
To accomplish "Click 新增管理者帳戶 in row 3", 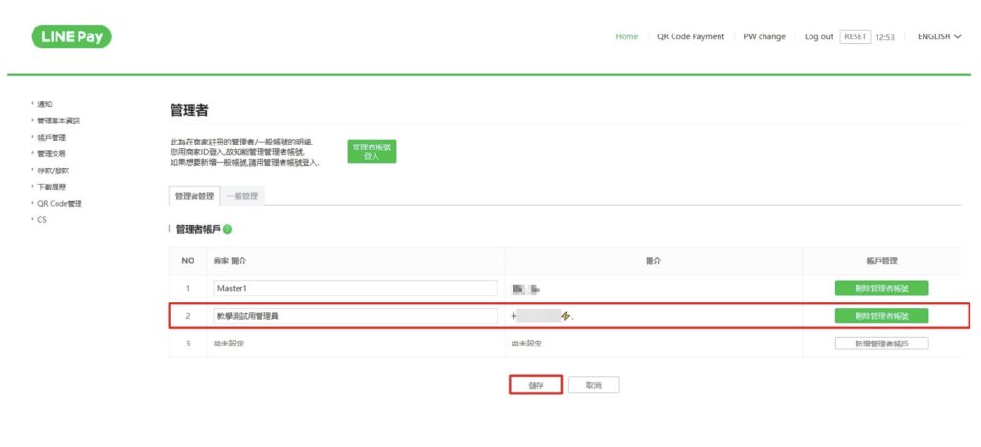I will coord(881,344).
